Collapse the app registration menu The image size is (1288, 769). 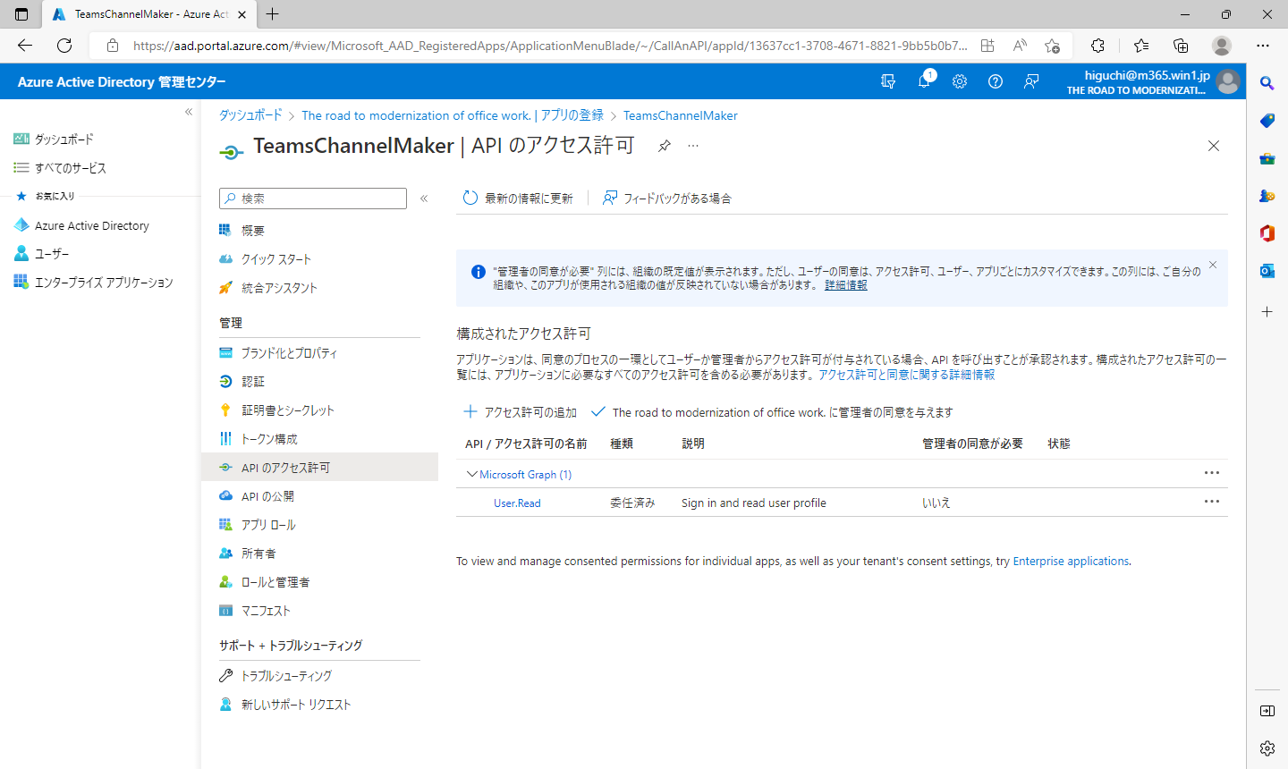click(x=424, y=199)
